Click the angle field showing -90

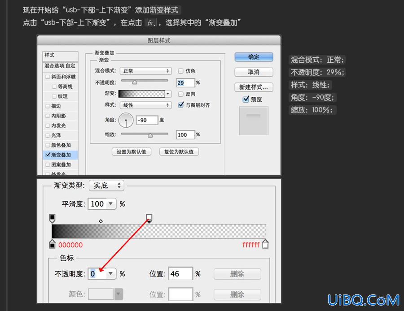[x=147, y=120]
